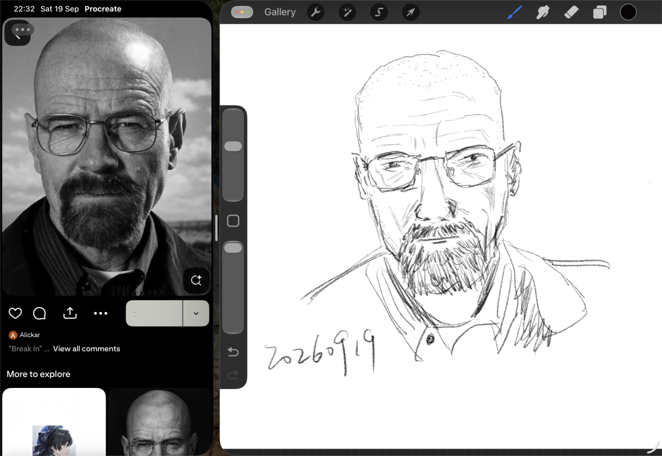This screenshot has height=456, width=662.
Task: Tap the brush size slider handle
Action: 233,146
